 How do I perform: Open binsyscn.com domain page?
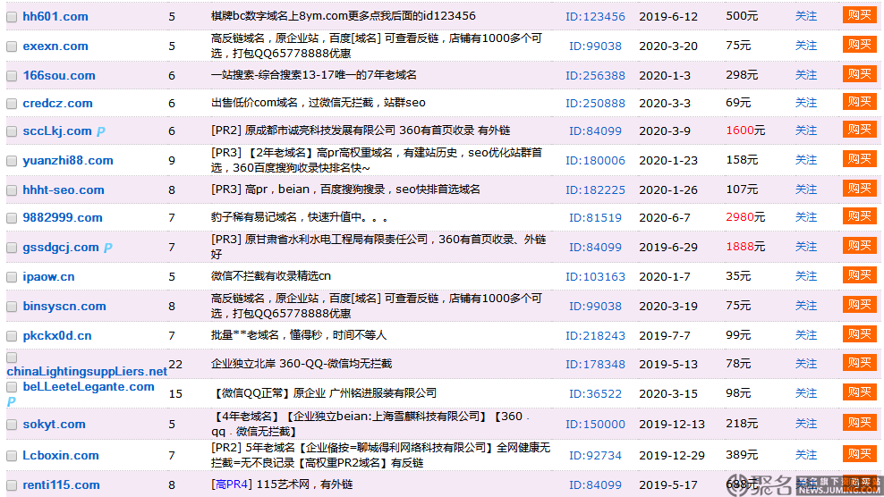point(64,306)
